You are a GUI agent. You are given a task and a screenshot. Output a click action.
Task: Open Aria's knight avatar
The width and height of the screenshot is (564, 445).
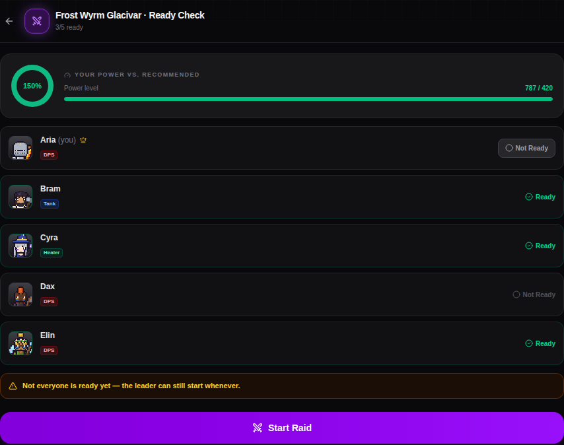[x=20, y=148]
